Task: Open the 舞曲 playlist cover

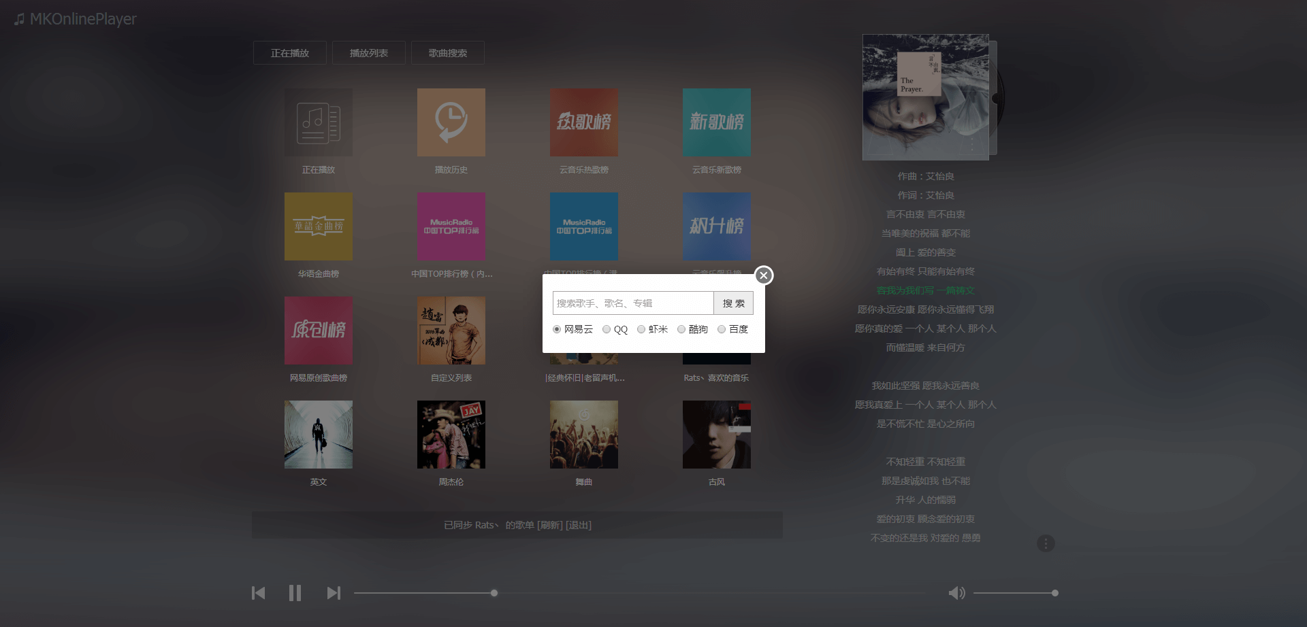Action: click(x=584, y=435)
